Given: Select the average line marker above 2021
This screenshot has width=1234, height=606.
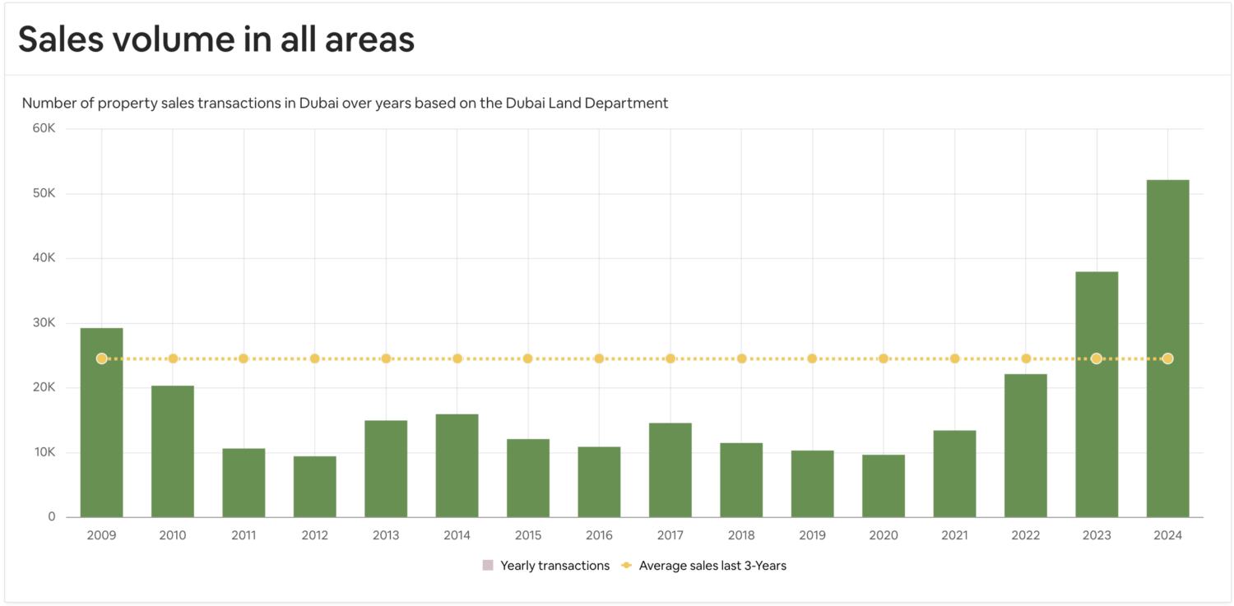Looking at the screenshot, I should (x=954, y=359).
